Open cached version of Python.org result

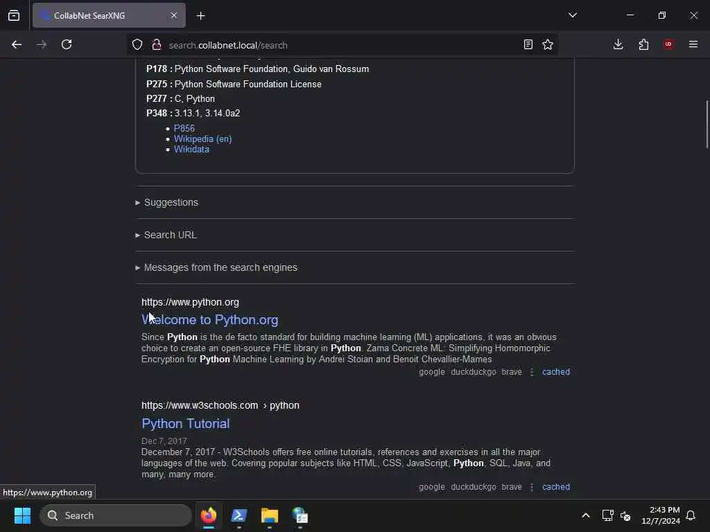556,372
